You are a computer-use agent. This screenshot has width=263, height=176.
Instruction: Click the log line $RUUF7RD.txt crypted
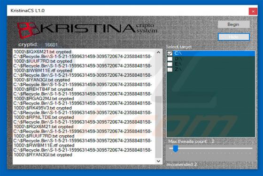[x=44, y=136]
